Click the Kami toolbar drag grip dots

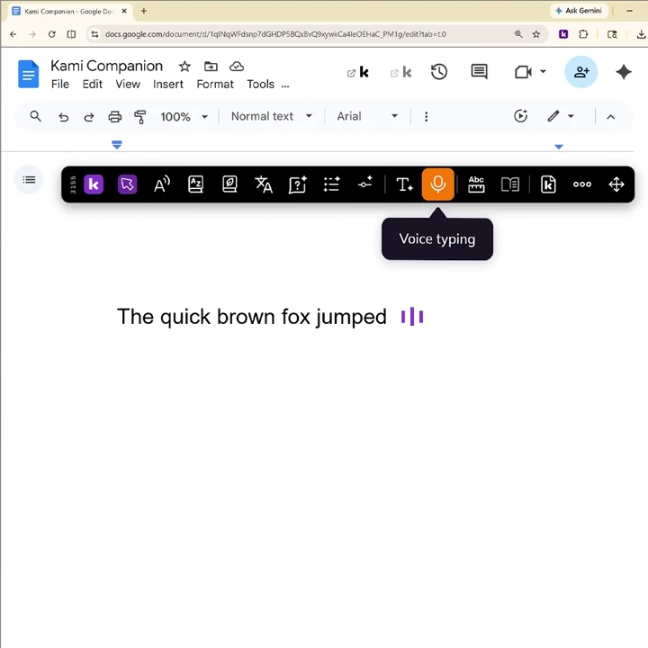73,184
